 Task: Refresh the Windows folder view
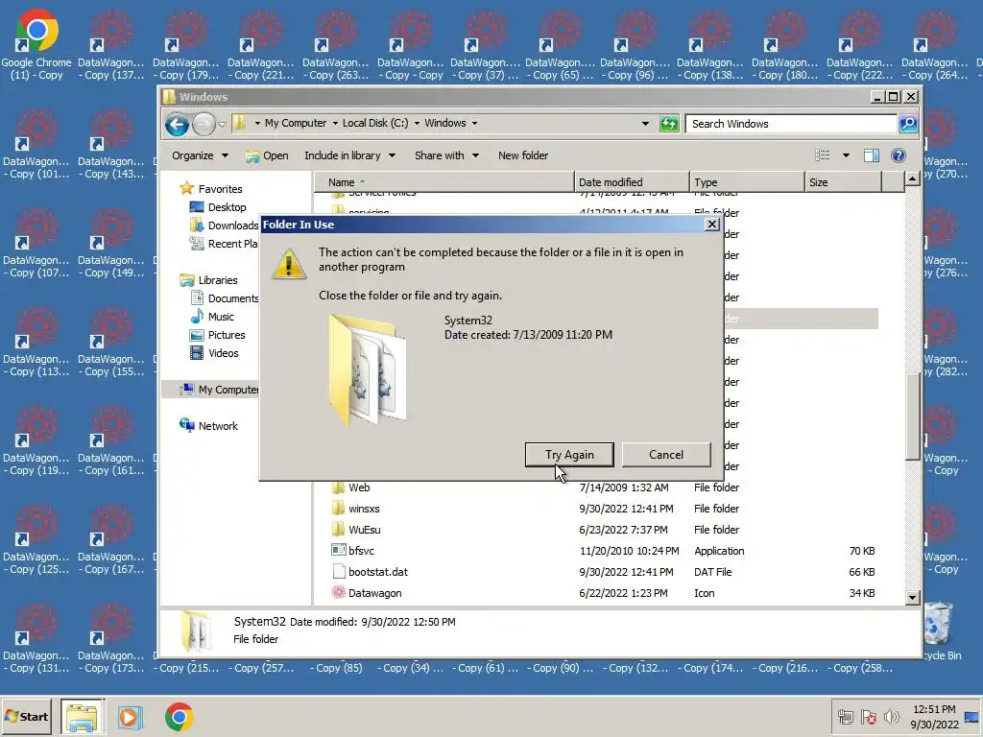(669, 124)
